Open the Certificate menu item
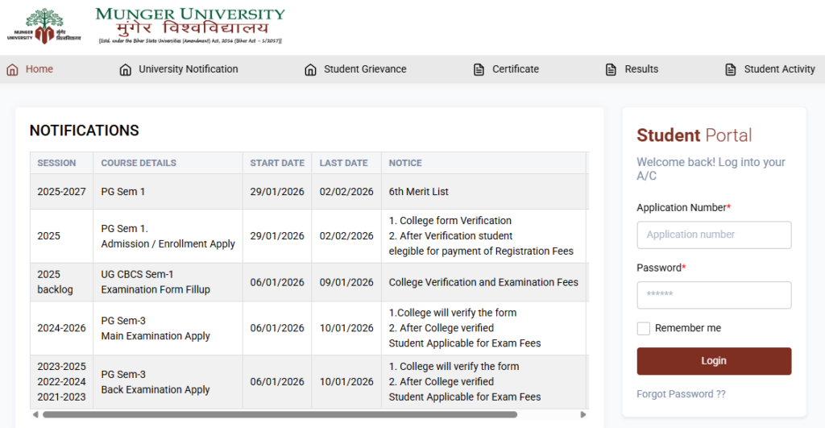Image resolution: width=825 pixels, height=428 pixels. click(x=516, y=69)
